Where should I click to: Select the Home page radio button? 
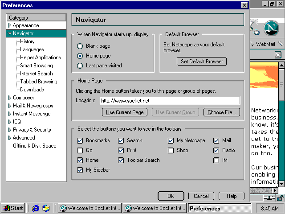coord(80,56)
